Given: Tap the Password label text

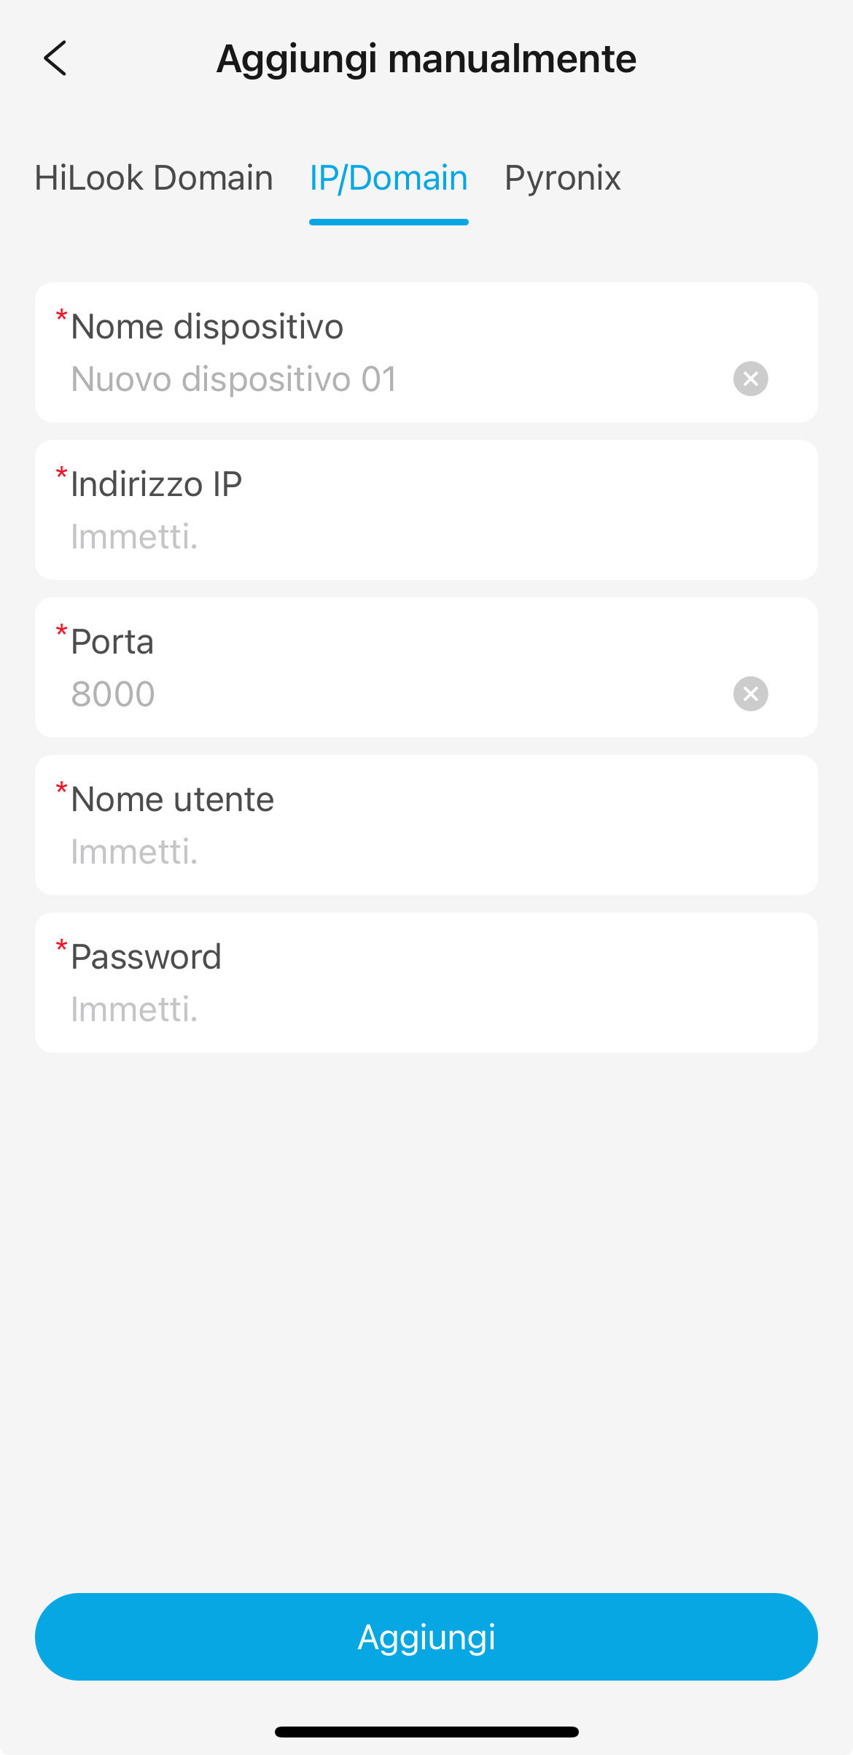Looking at the screenshot, I should [146, 957].
